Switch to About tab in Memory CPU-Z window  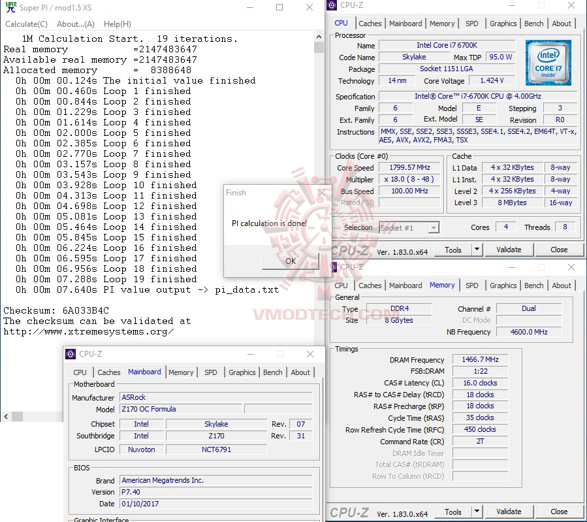562,285
